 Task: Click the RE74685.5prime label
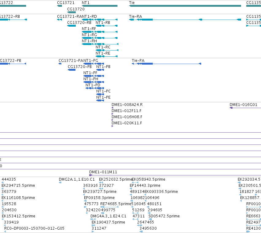pyautogui.click(x=116, y=204)
